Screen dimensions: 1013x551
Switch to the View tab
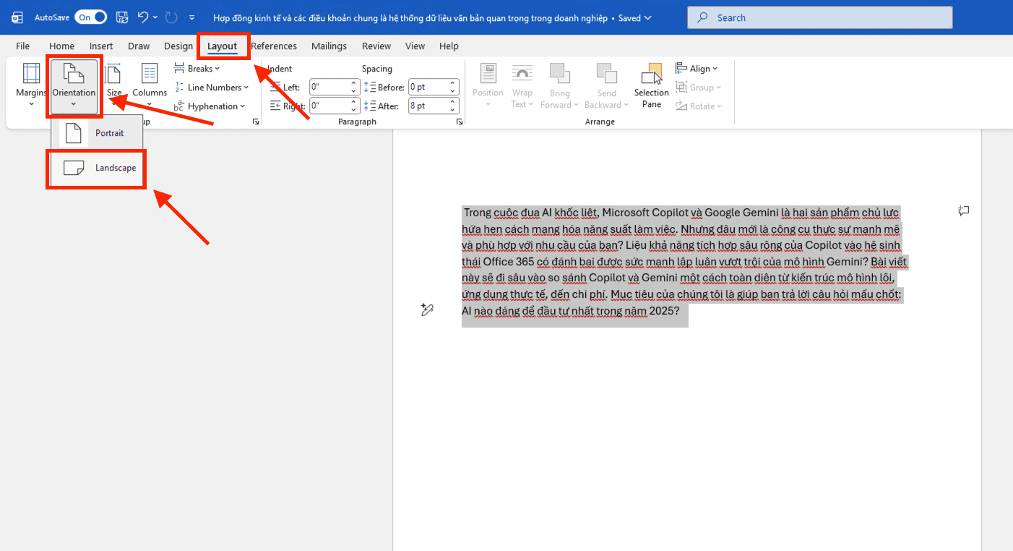[x=415, y=46]
